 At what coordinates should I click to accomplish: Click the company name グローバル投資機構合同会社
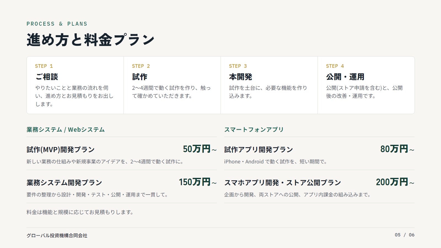coord(57,236)
